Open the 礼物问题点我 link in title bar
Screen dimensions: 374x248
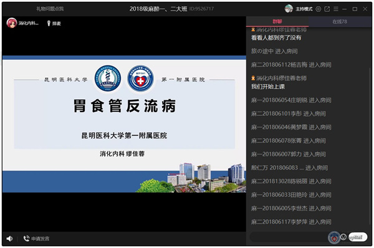pos(50,9)
